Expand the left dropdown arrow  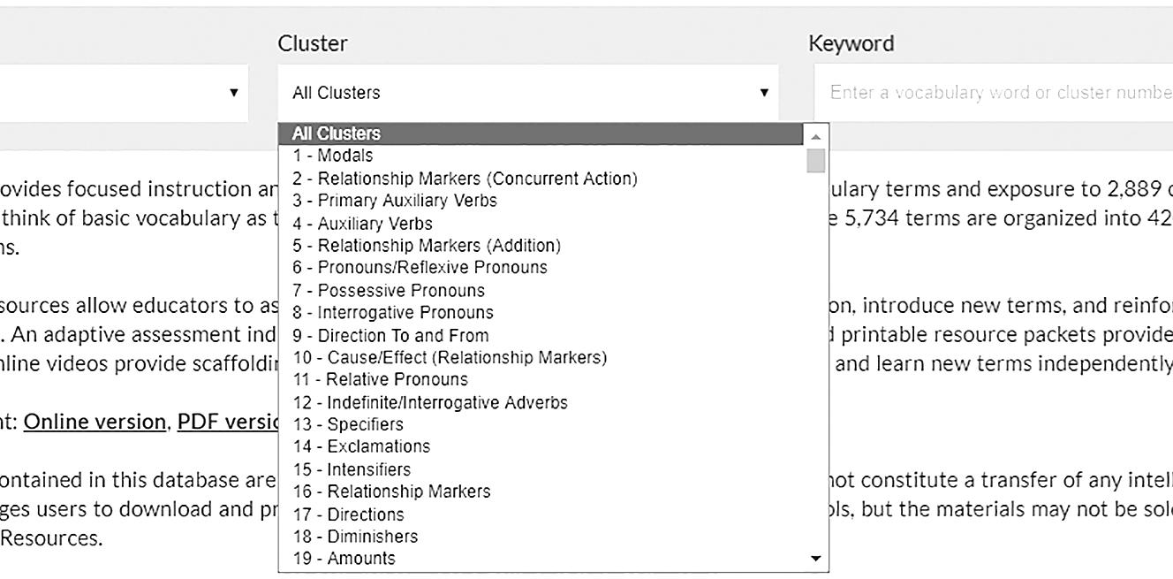(x=233, y=93)
